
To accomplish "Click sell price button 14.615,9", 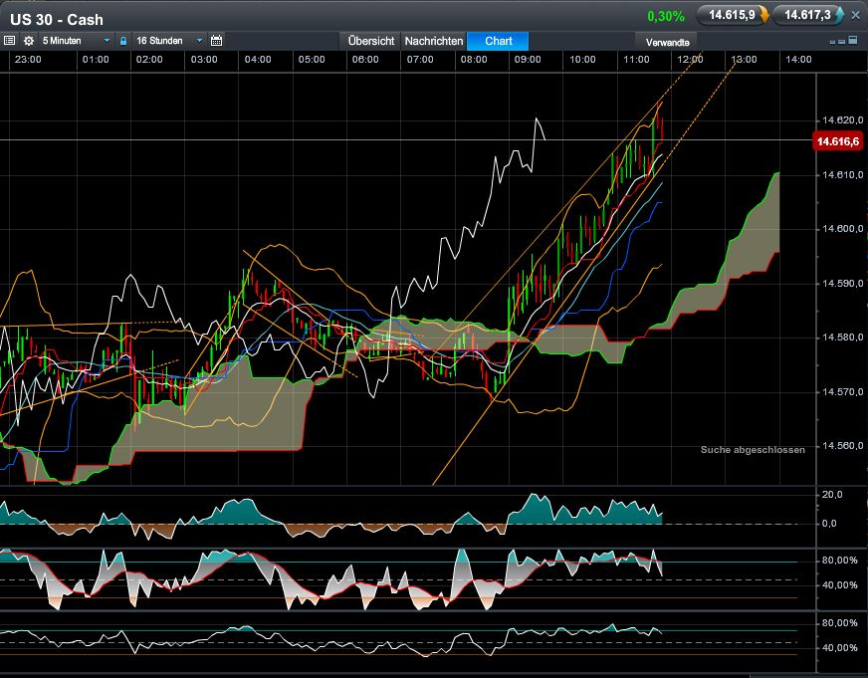I will (732, 15).
